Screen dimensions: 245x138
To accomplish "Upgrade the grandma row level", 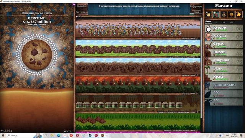I will click(x=194, y=38).
